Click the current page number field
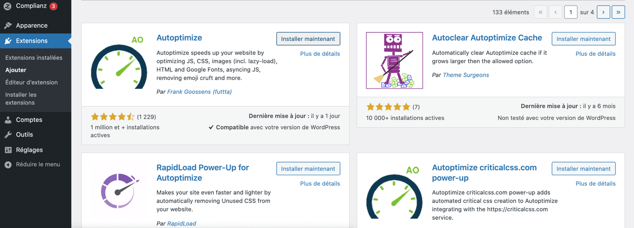The width and height of the screenshot is (634, 228). (x=571, y=12)
